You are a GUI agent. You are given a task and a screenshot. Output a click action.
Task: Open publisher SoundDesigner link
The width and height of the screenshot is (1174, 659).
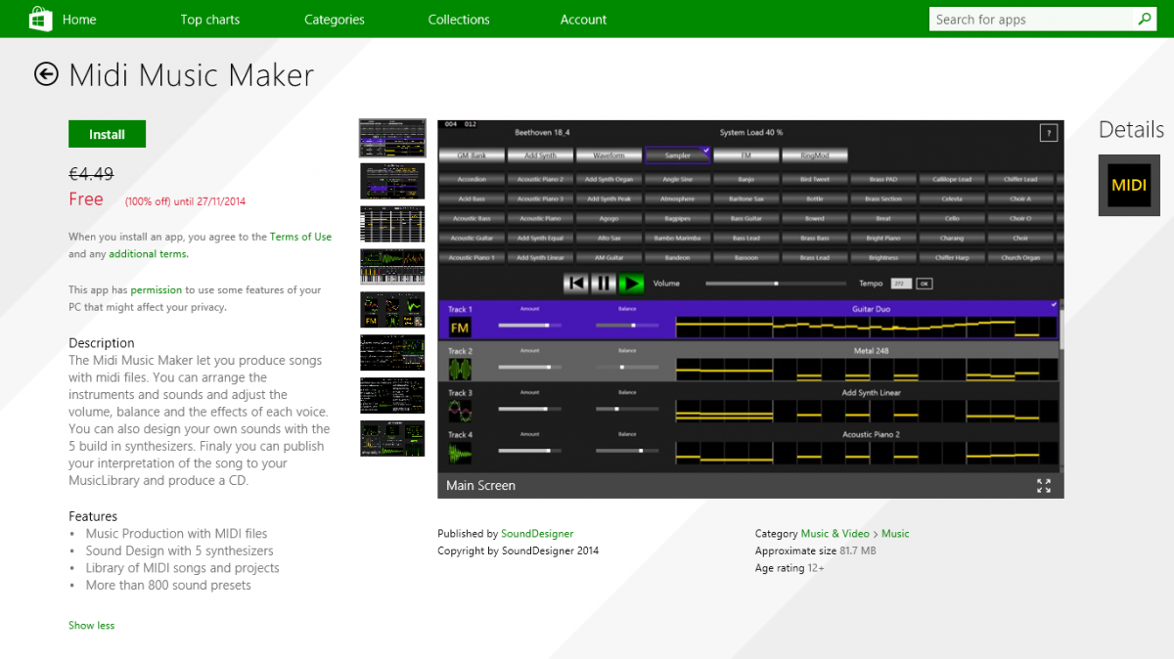click(x=537, y=534)
